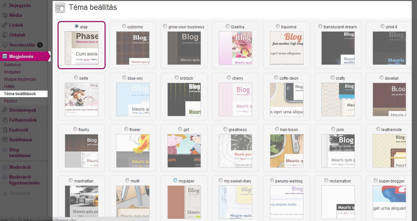Open Téma beállítások submenu item
This screenshot has width=417, height=221.
tap(20, 94)
